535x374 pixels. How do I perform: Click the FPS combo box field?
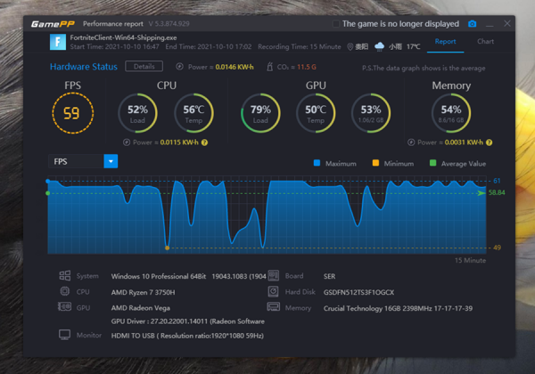click(x=76, y=161)
